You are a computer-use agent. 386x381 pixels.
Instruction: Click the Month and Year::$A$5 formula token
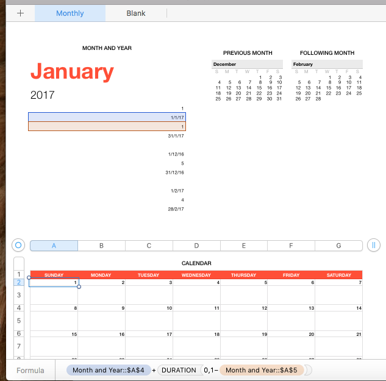pyautogui.click(x=262, y=370)
